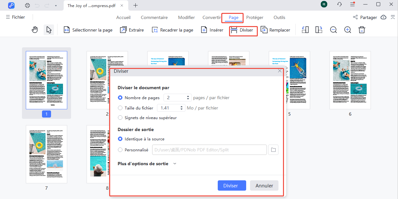This screenshot has width=398, height=199.
Task: Choose 'Signets de niveau supérieur' option
Action: click(120, 118)
